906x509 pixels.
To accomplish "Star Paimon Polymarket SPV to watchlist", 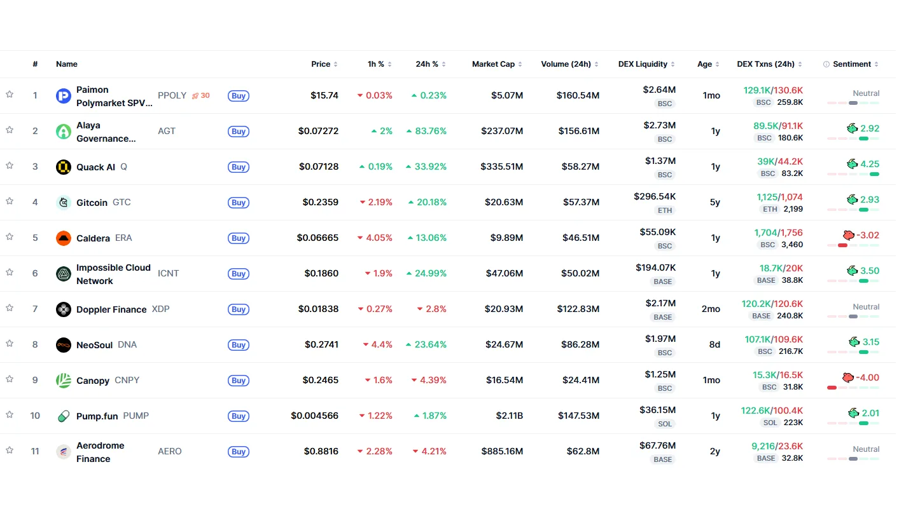I will [10, 95].
